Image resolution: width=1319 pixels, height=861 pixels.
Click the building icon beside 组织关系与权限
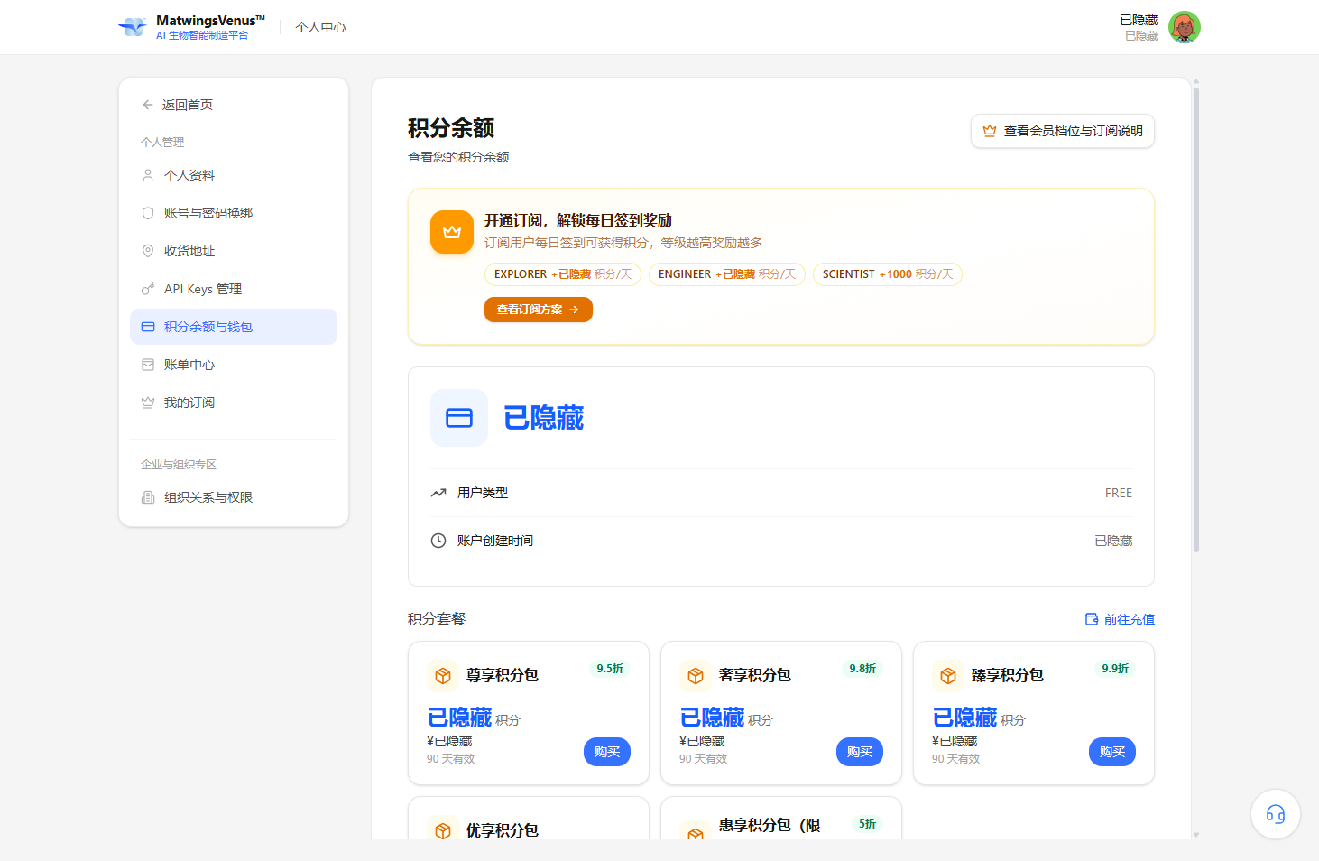(x=148, y=497)
